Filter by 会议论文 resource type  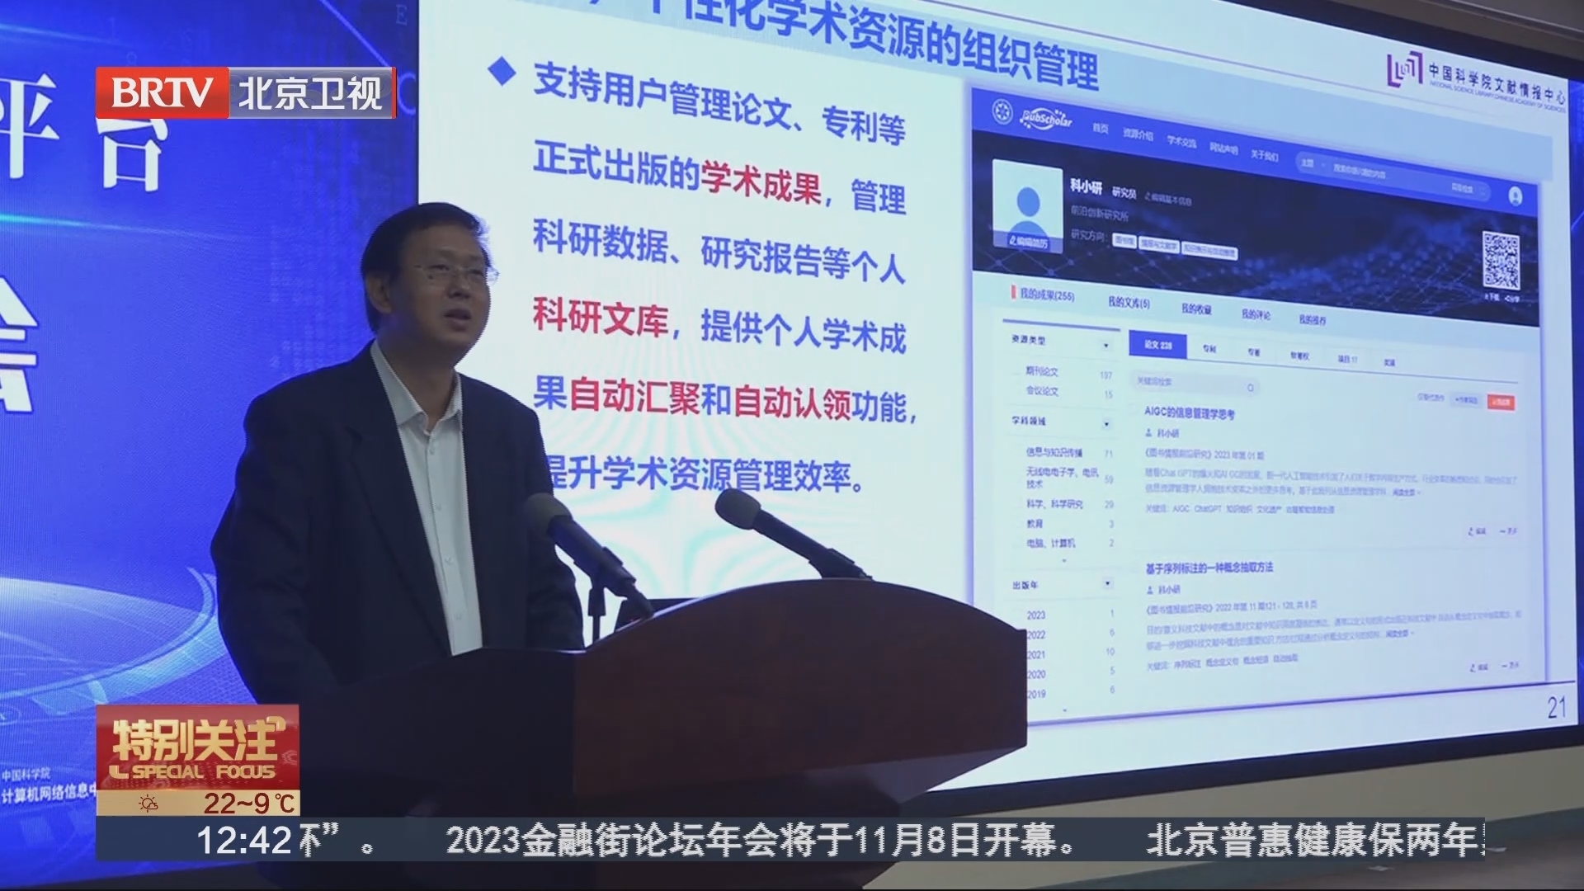[1042, 390]
